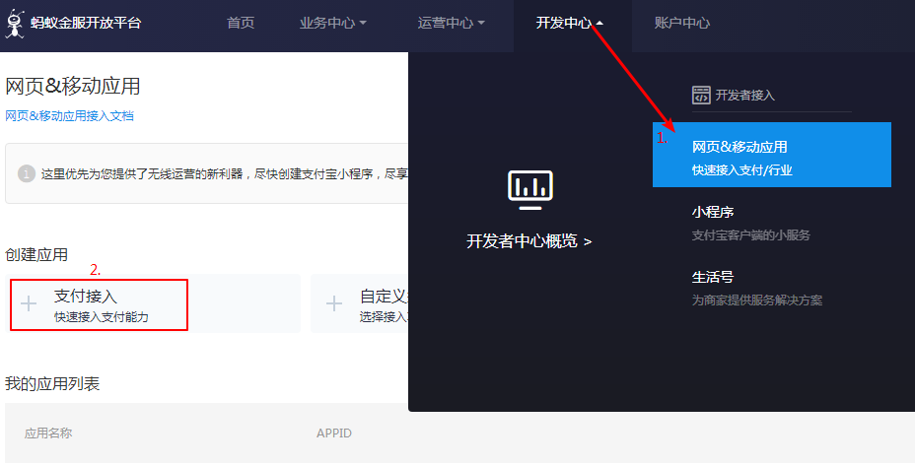
Task: Click the 支付接入 create app card
Action: pyautogui.click(x=153, y=303)
